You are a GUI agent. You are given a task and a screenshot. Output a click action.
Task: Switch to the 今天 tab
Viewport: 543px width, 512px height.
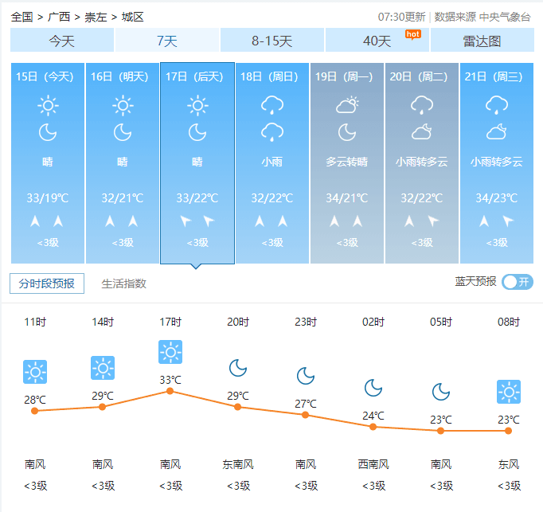click(62, 40)
